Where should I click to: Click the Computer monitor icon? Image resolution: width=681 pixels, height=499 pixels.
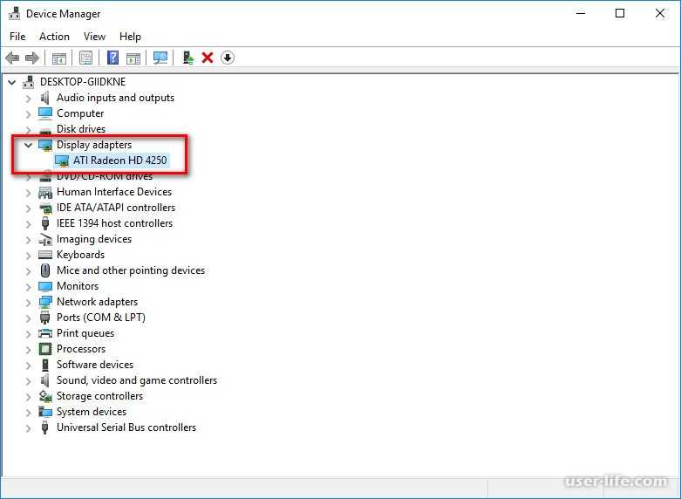(45, 113)
